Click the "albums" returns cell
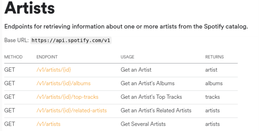 [214, 83]
